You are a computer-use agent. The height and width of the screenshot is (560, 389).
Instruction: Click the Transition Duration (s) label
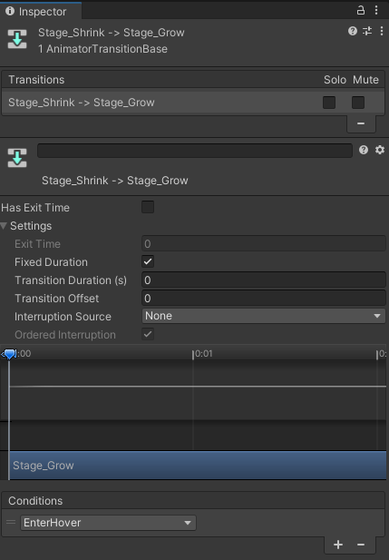[x=71, y=280]
